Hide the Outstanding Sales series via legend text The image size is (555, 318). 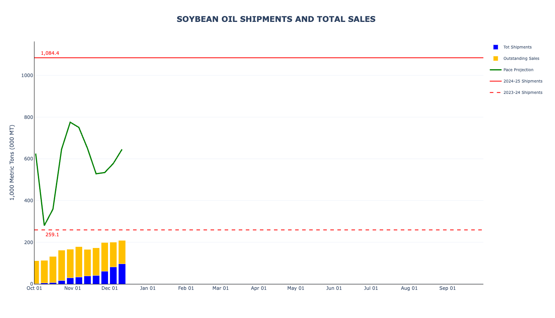[521, 58]
